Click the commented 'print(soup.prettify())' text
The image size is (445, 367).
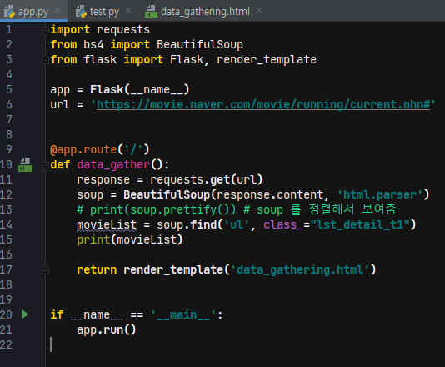pos(162,209)
